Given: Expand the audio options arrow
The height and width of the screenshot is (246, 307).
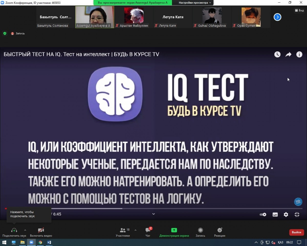Looking at the screenshot, I should pos(25,230).
